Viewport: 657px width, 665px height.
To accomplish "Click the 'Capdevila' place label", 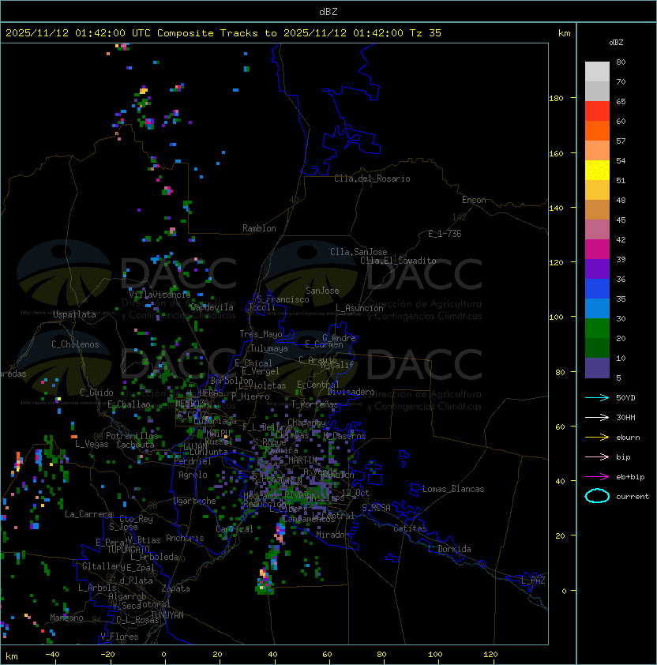I will [212, 307].
